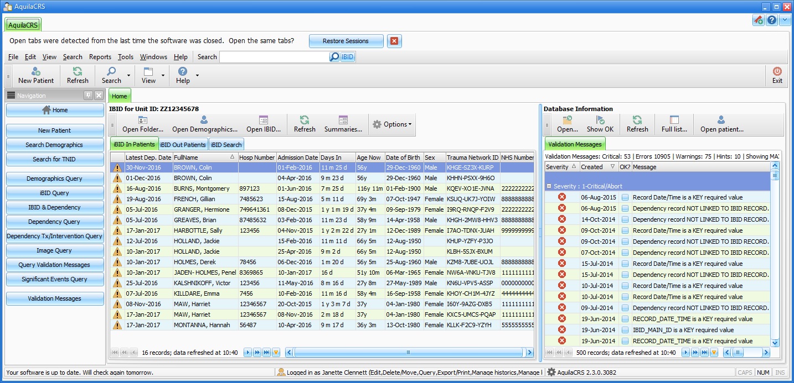Click the Open IBID toolbar icon
Screen dimensions: 794x383
(264, 120)
